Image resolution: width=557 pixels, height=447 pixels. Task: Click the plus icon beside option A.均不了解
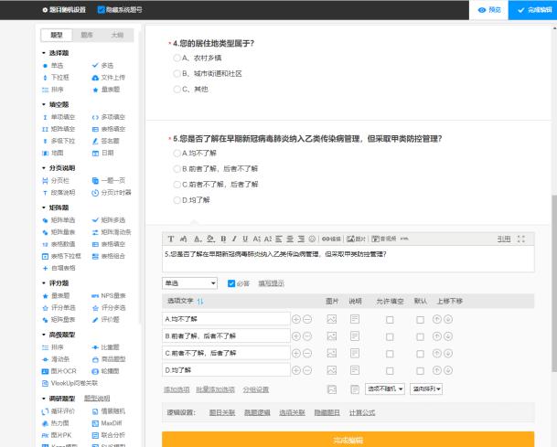(x=295, y=319)
